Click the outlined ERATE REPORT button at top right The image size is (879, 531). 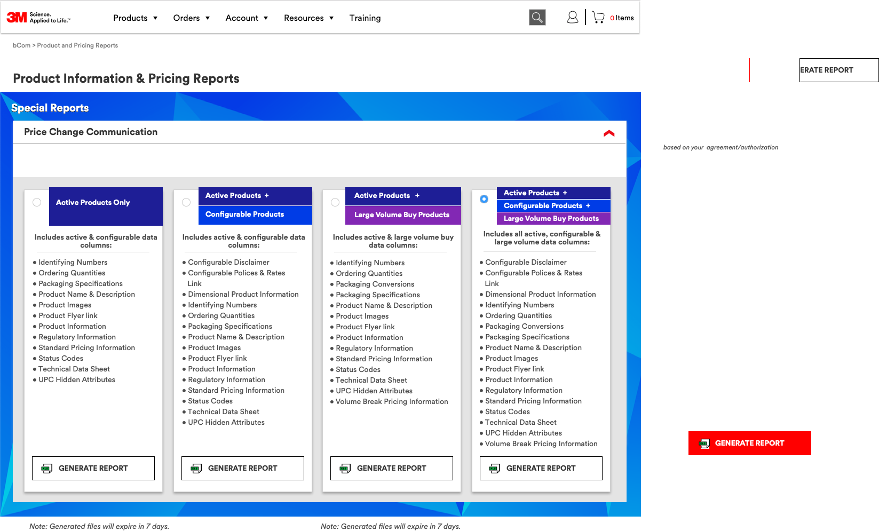(x=839, y=70)
